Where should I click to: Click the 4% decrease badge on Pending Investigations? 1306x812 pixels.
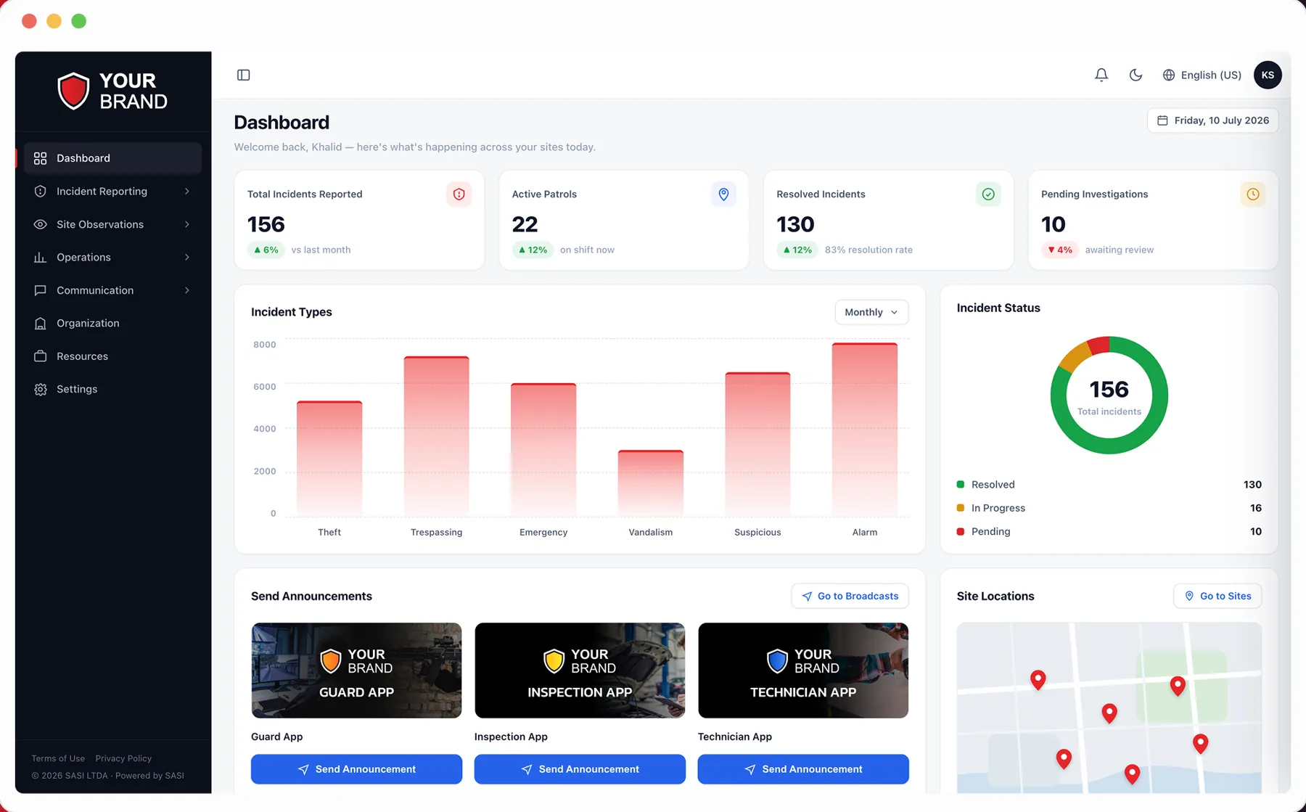pos(1060,250)
